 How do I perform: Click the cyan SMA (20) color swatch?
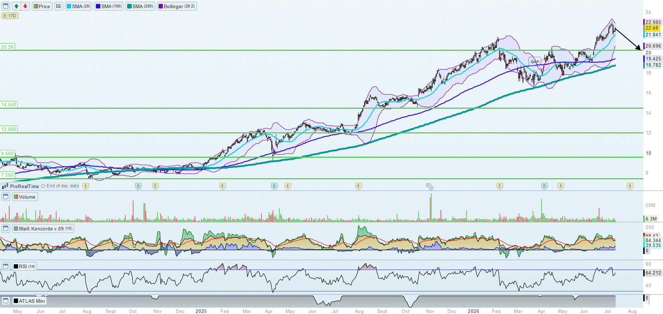pyautogui.click(x=69, y=6)
